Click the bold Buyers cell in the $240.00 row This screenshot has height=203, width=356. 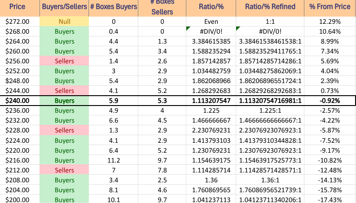65,101
